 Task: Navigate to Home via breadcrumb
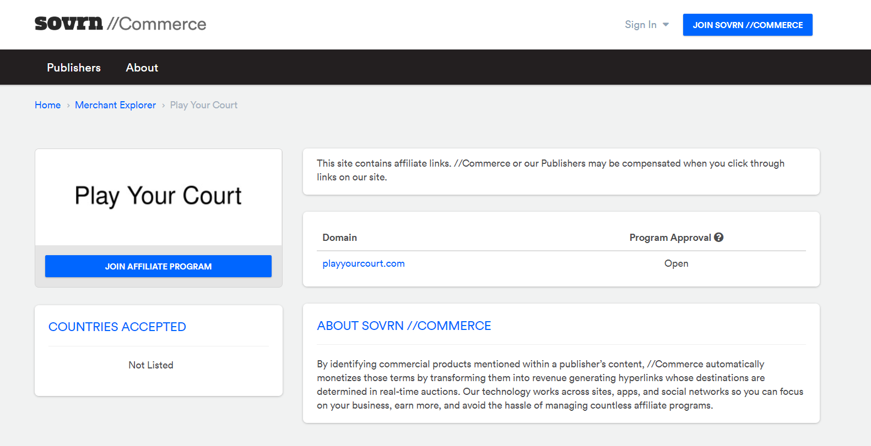(47, 105)
